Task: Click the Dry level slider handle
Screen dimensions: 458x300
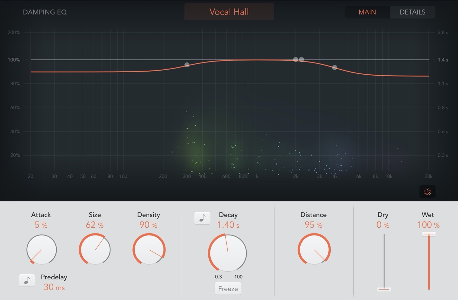Action: (x=384, y=290)
